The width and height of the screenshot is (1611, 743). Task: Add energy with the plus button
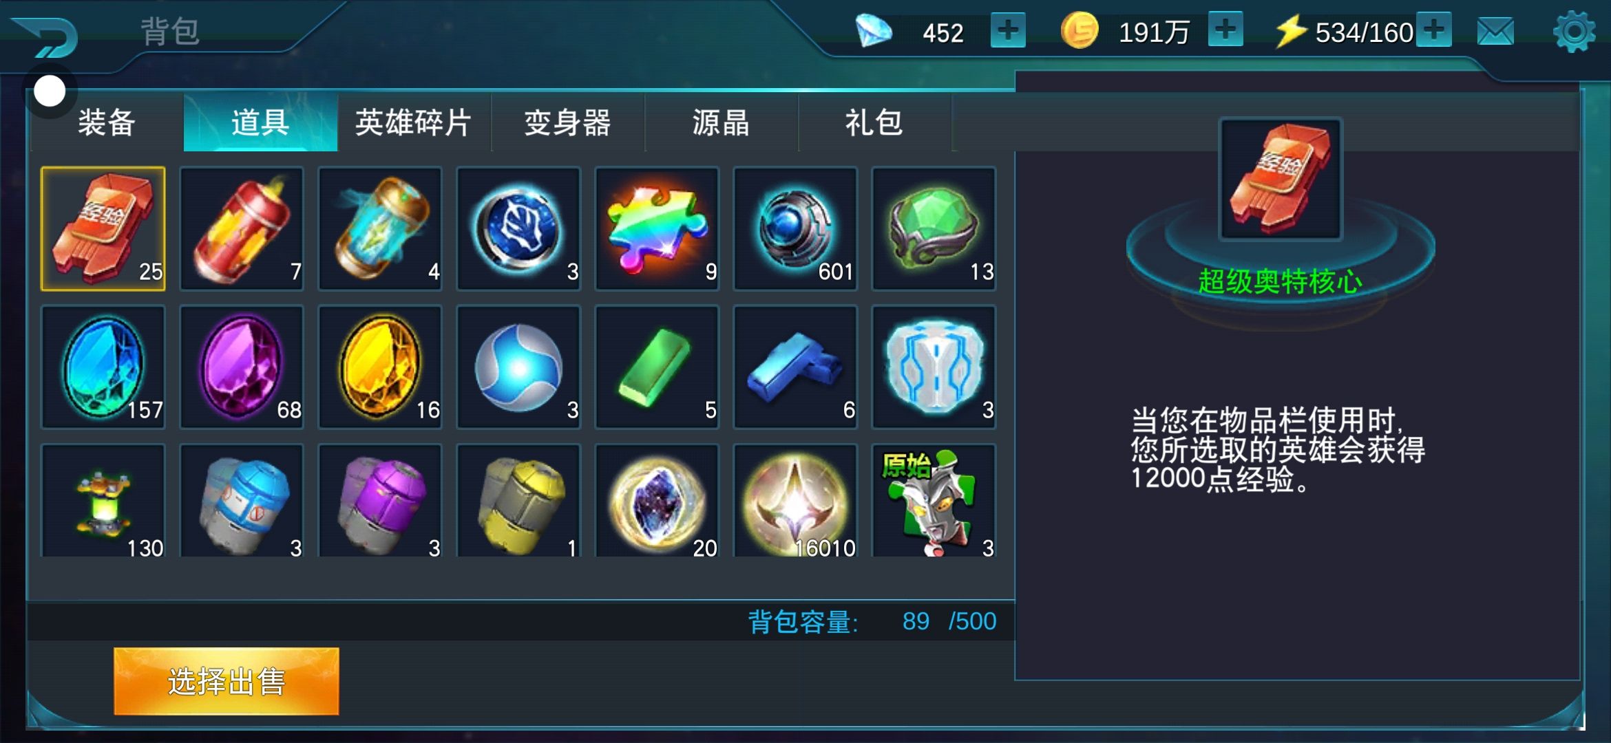coord(1434,31)
